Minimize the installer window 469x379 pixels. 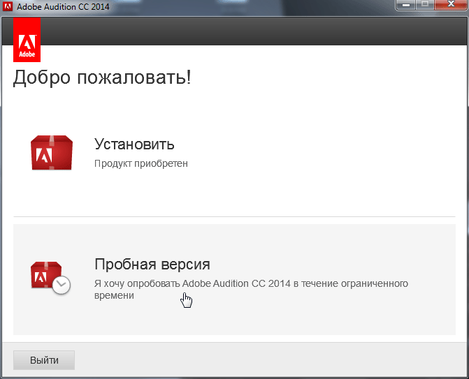click(405, 5)
